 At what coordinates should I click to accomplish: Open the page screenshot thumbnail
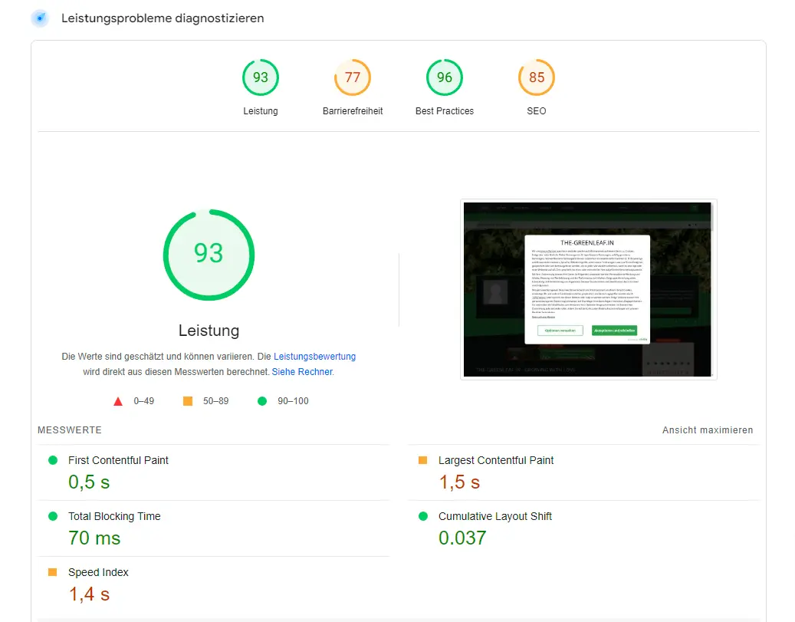click(588, 289)
